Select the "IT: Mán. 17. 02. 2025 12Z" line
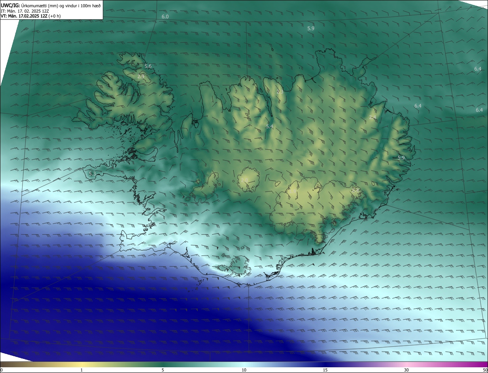This screenshot has height=373, width=488. (24, 11)
